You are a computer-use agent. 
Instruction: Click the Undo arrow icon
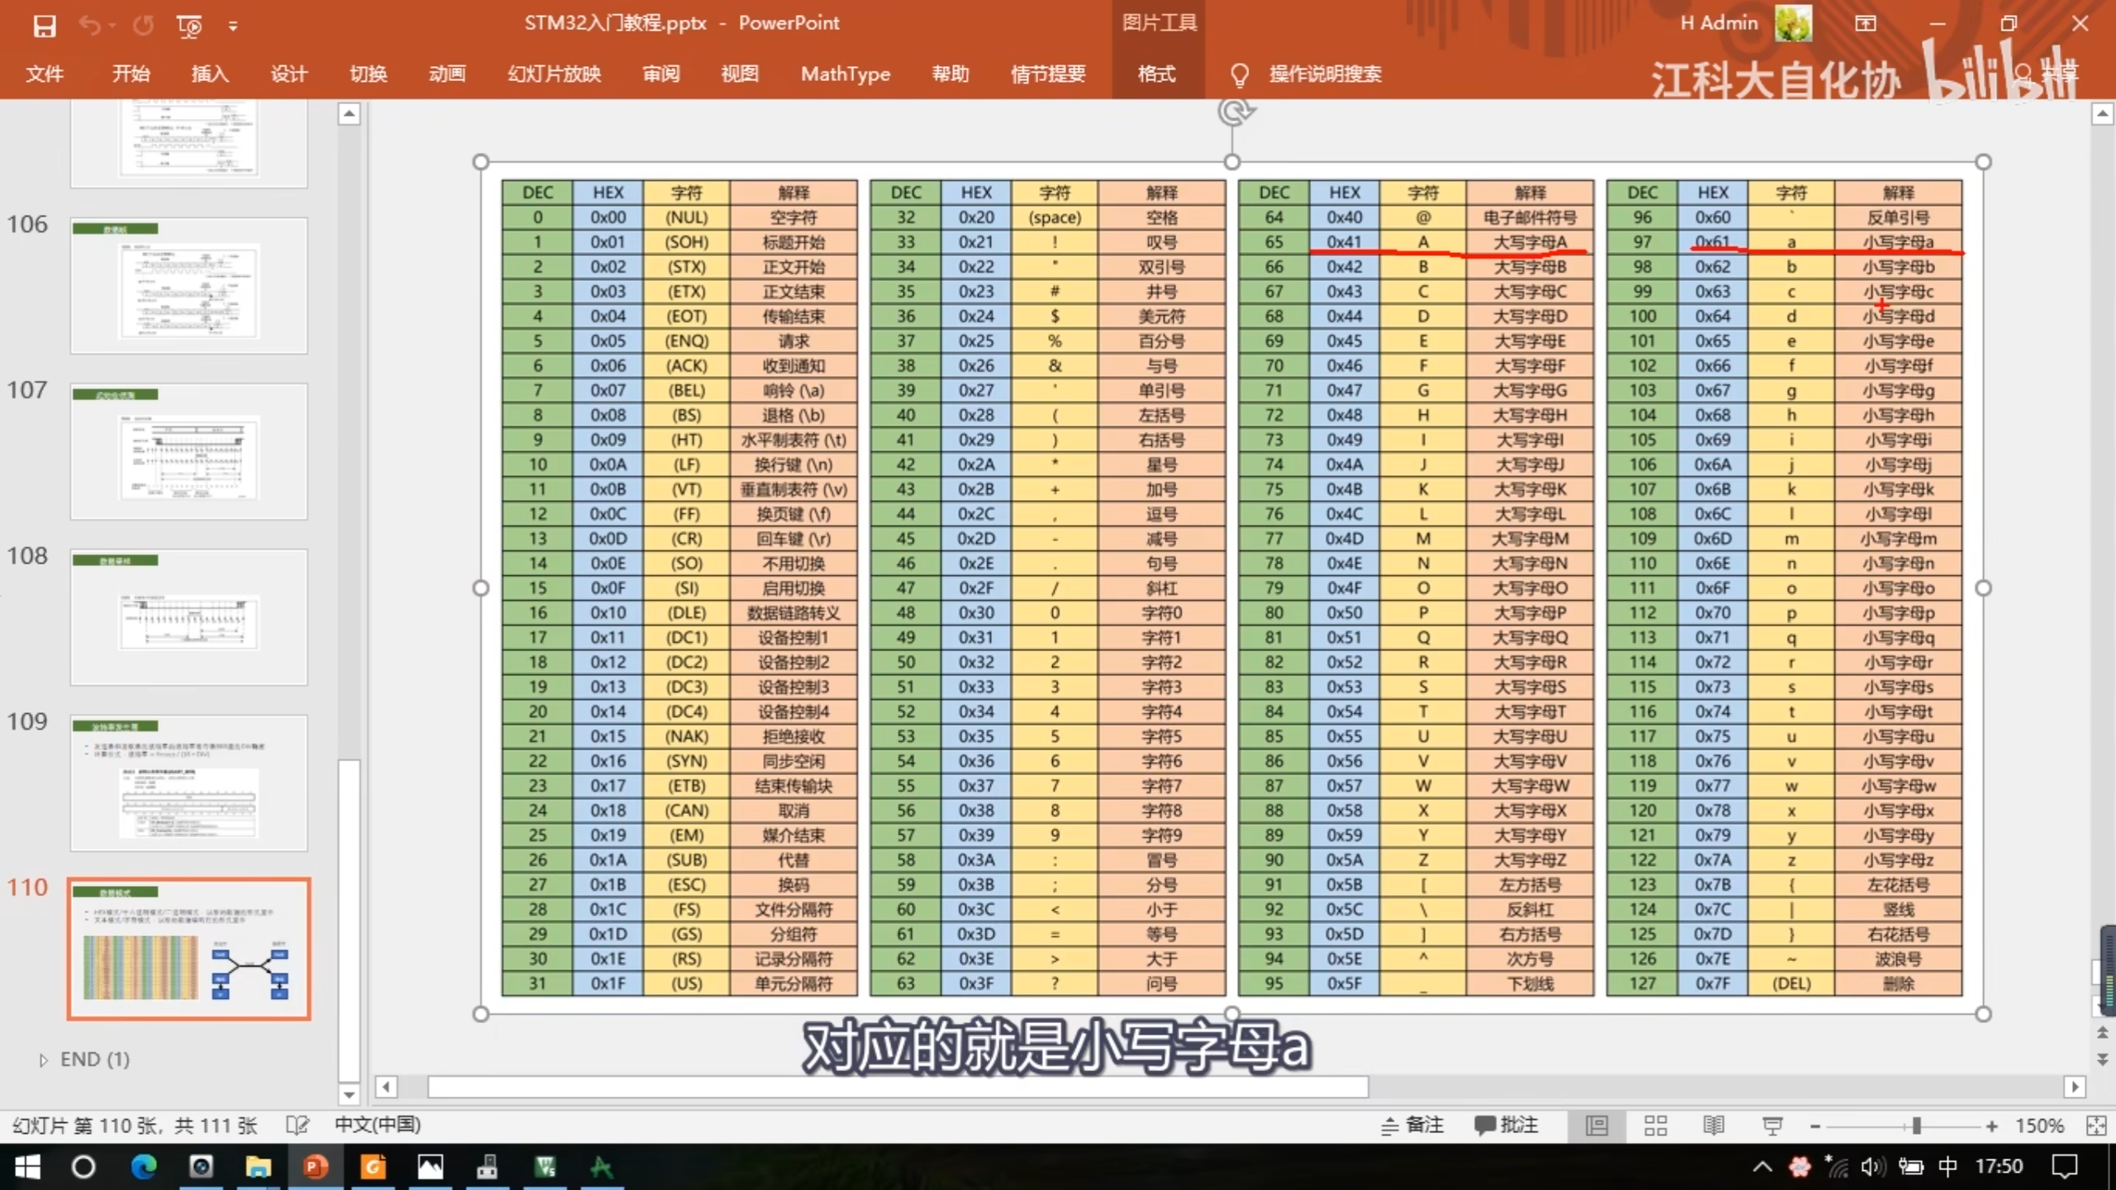[89, 26]
